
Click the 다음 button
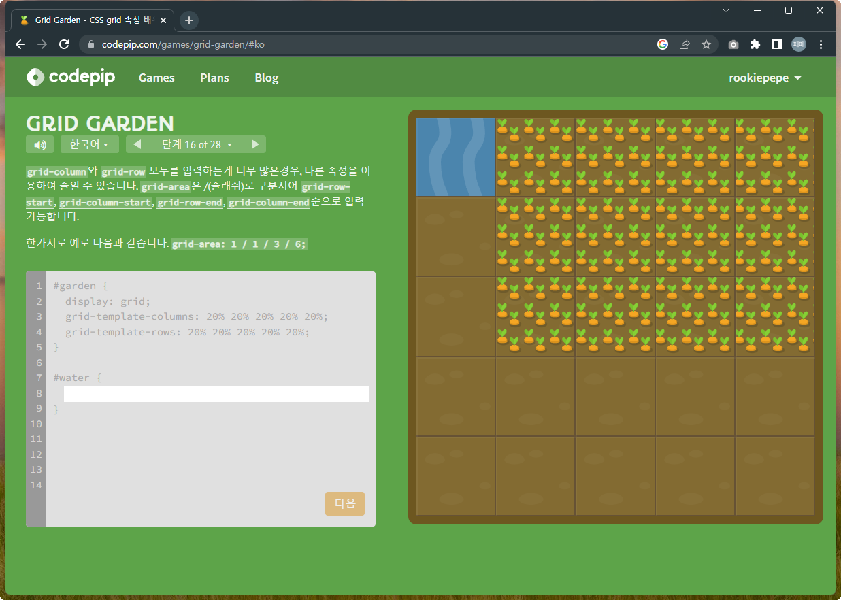(345, 503)
